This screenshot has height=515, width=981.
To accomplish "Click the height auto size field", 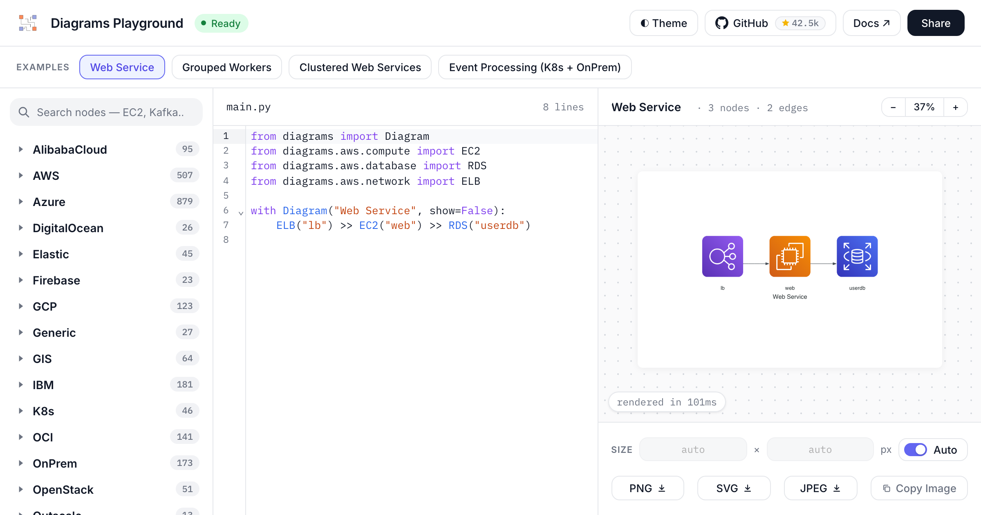I will (820, 450).
